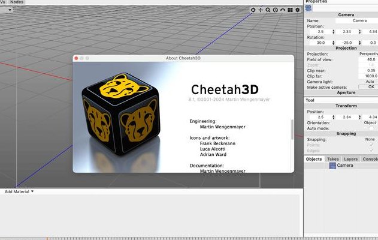378x240 pixels.
Task: Click Tool Position Z field 4.34
Action: click(370, 117)
